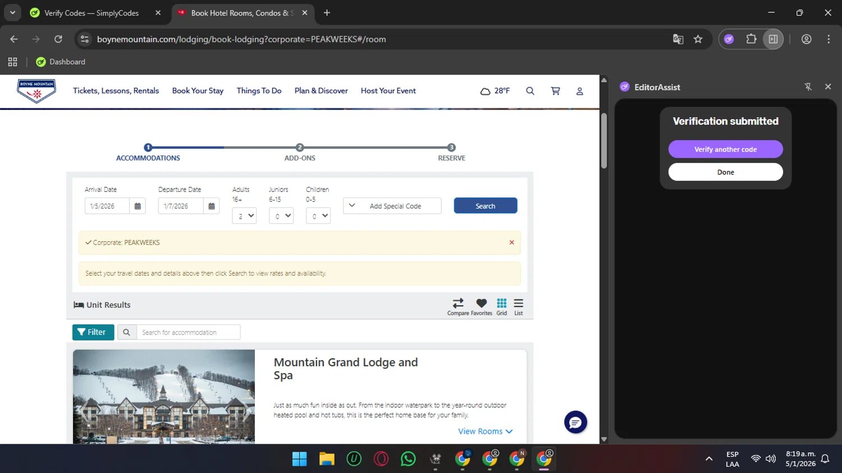This screenshot has width=842, height=473.
Task: Select the Book Hotel Rooms browser tab
Action: coord(242,13)
